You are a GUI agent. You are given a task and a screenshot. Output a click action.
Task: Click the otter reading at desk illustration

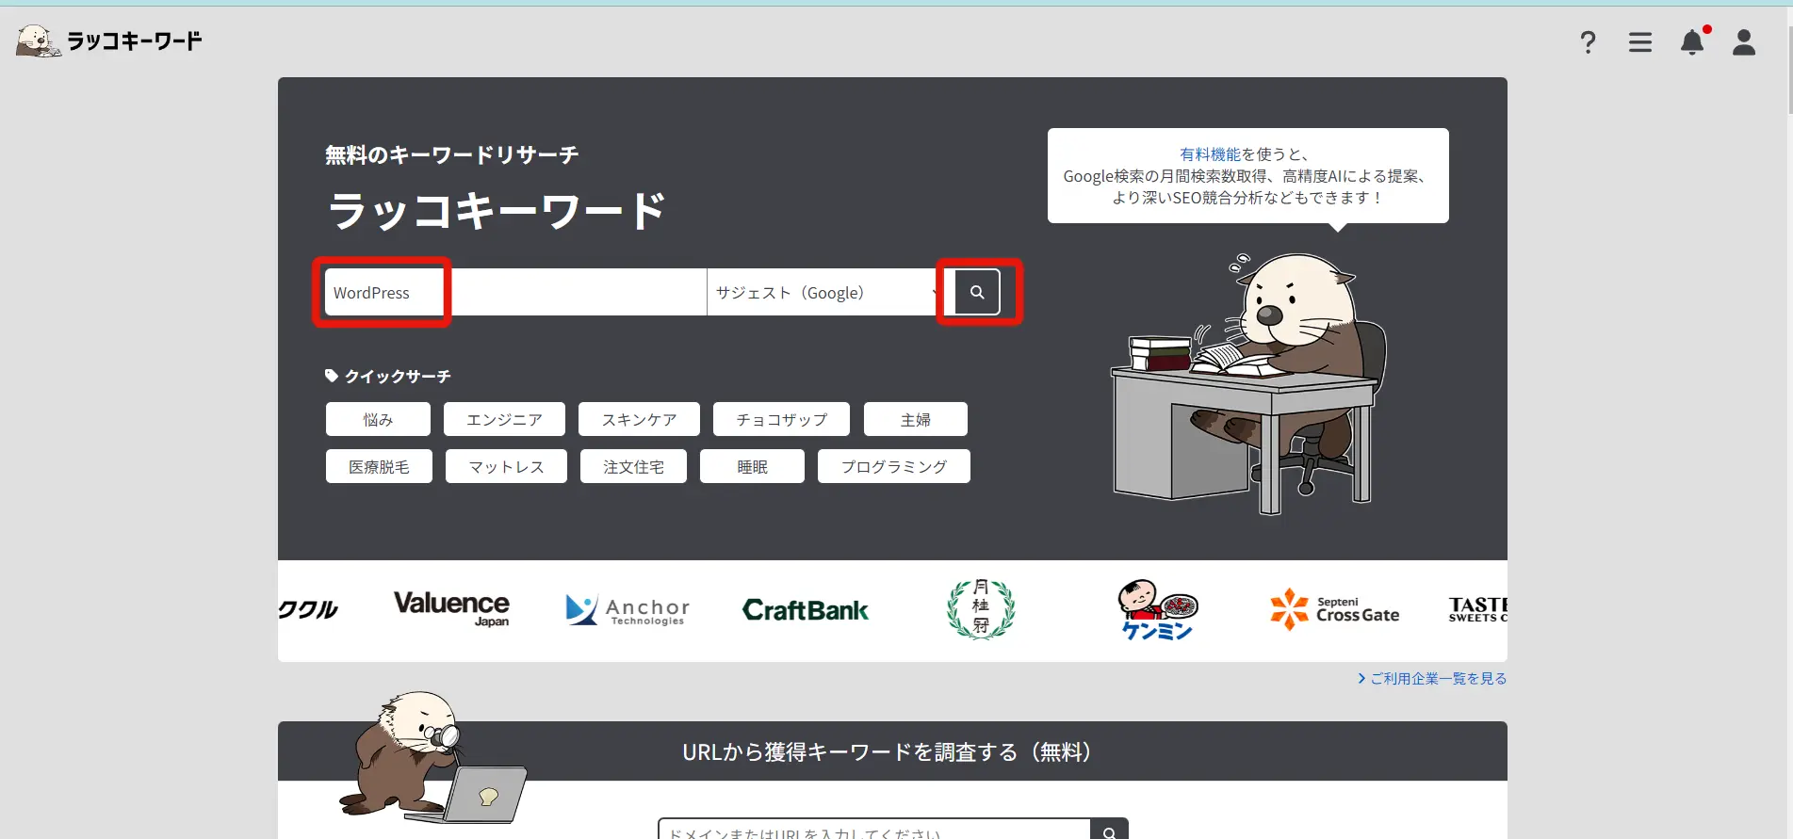(1249, 383)
